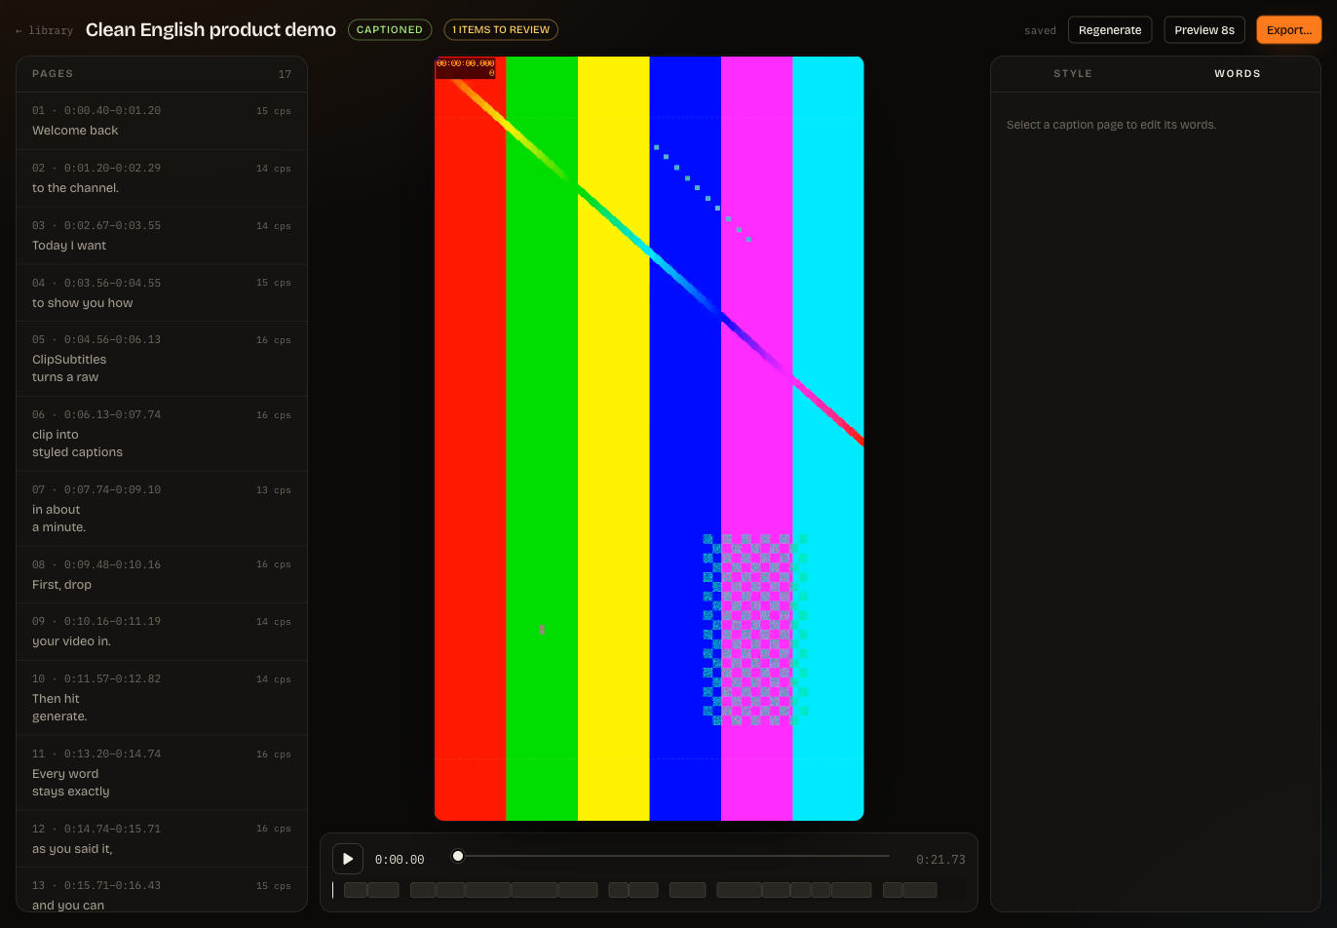The height and width of the screenshot is (928, 1337).
Task: Select caption page 12 as you said it,
Action: coord(162,839)
